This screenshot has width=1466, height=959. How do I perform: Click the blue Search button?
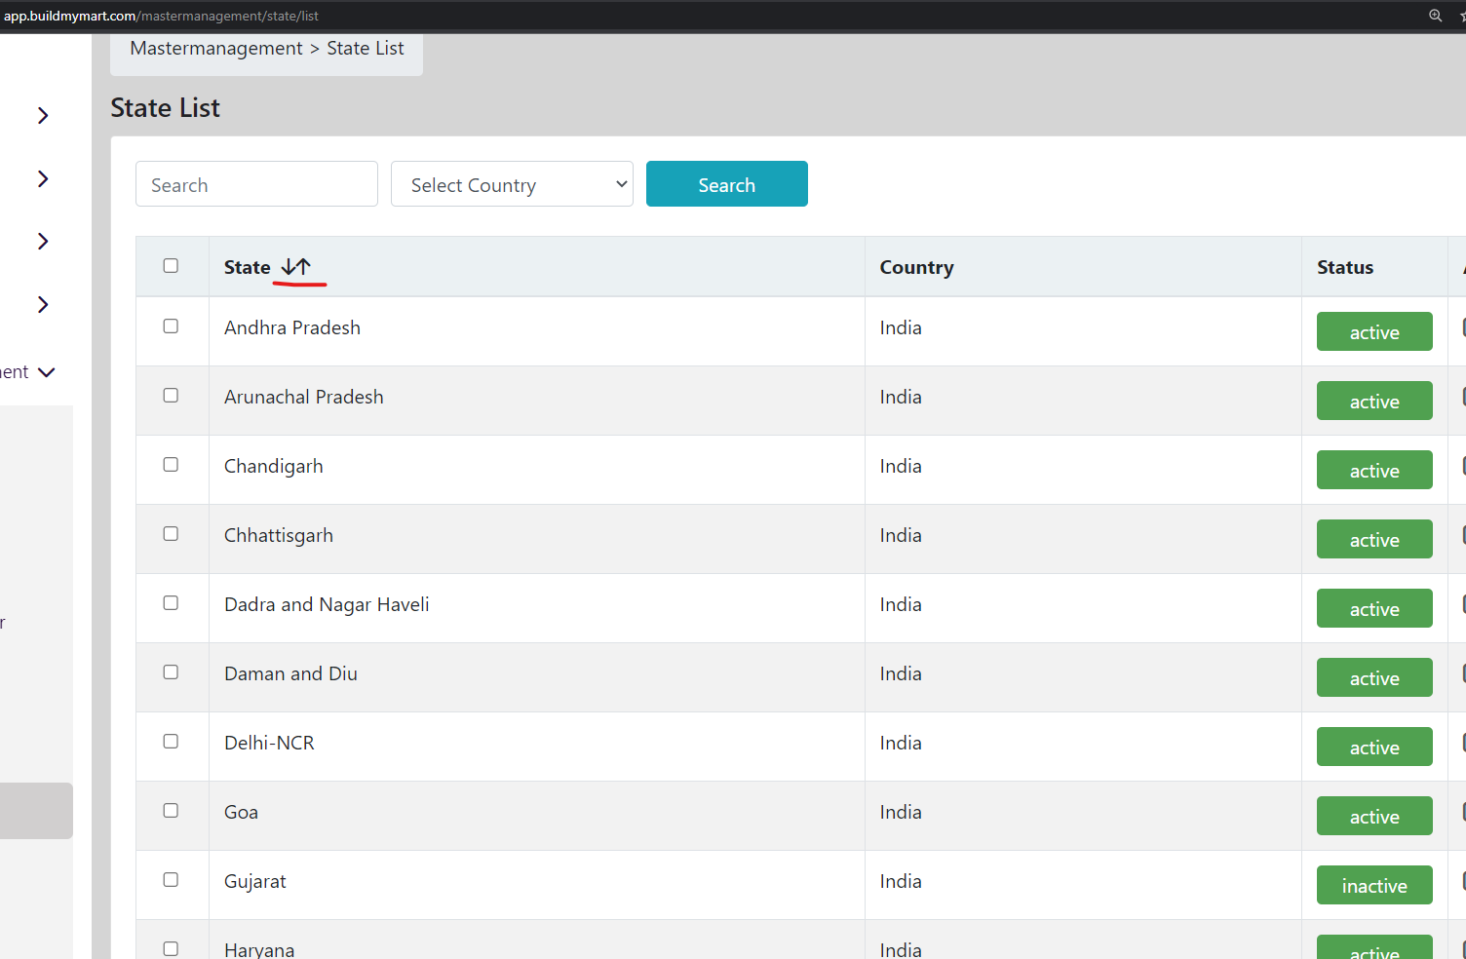click(x=727, y=184)
